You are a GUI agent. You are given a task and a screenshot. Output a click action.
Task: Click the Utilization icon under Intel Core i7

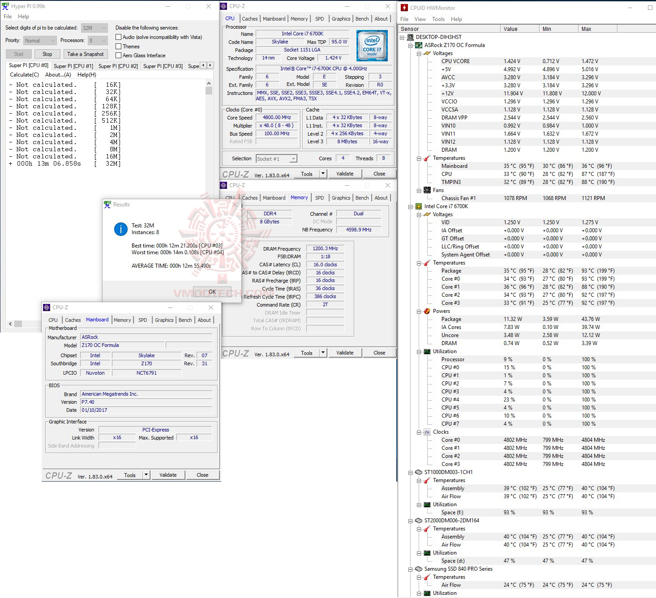point(427,351)
